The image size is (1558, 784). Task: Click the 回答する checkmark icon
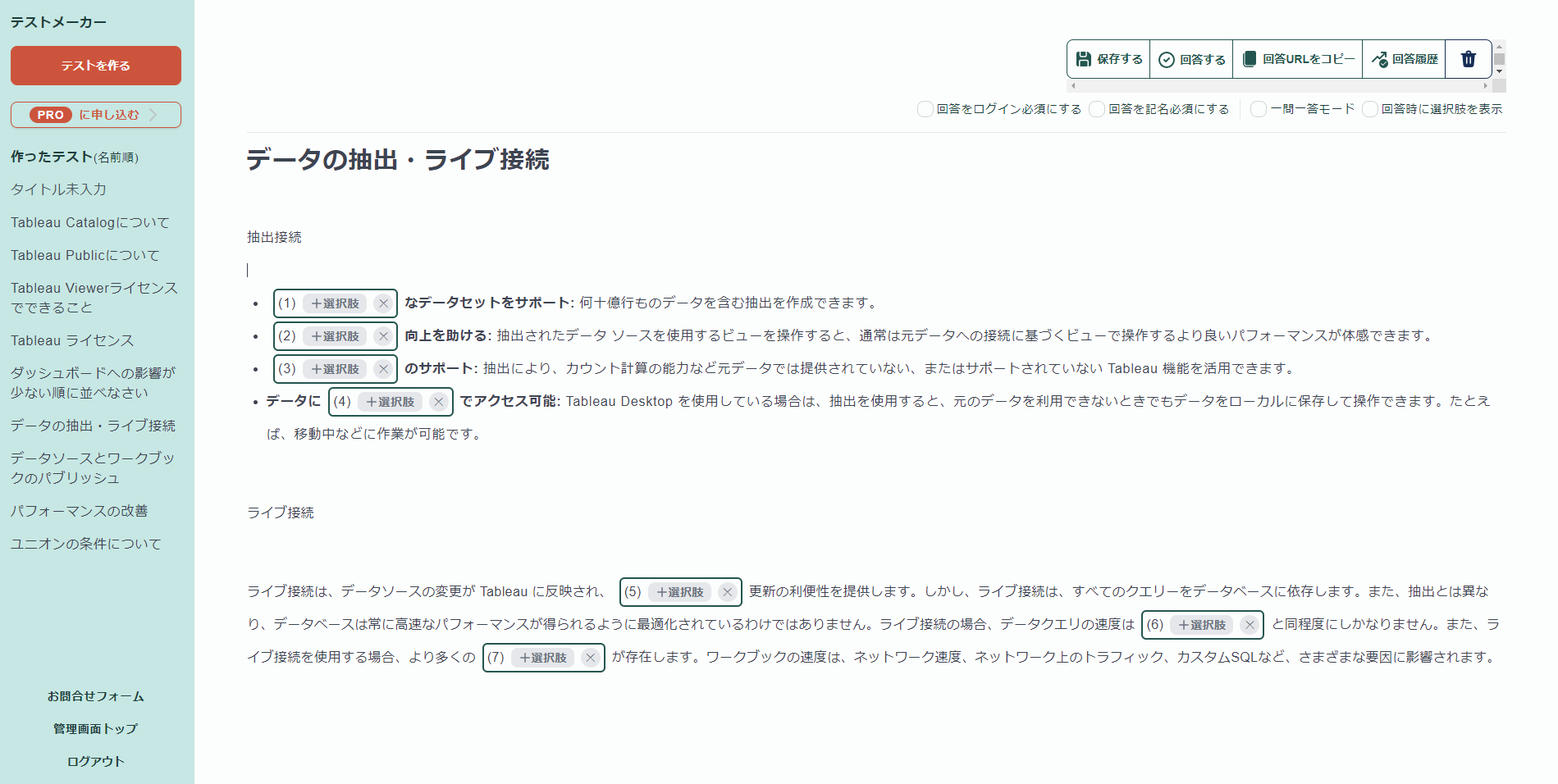pos(1166,60)
